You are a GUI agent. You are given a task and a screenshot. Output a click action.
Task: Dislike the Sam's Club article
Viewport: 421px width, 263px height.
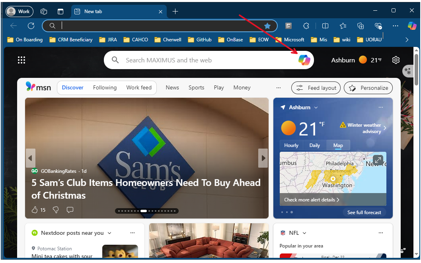(56, 210)
